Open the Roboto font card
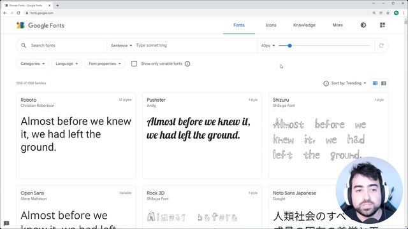The image size is (408, 229). (76, 135)
